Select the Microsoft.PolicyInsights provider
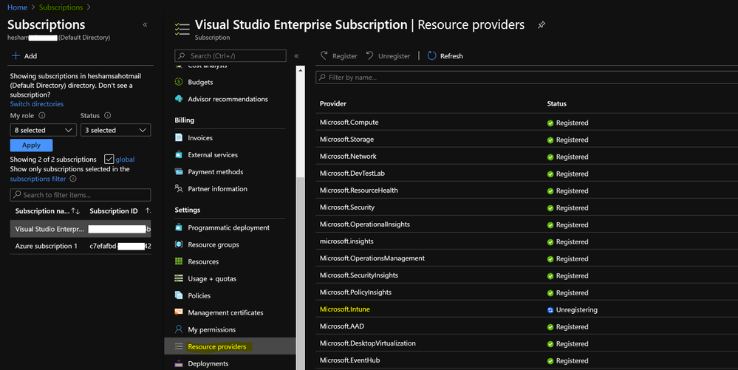This screenshot has height=370, width=738. pyautogui.click(x=527, y=292)
